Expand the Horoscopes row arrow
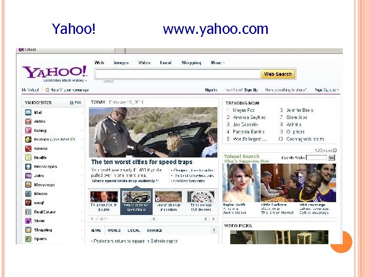 (x=82, y=167)
